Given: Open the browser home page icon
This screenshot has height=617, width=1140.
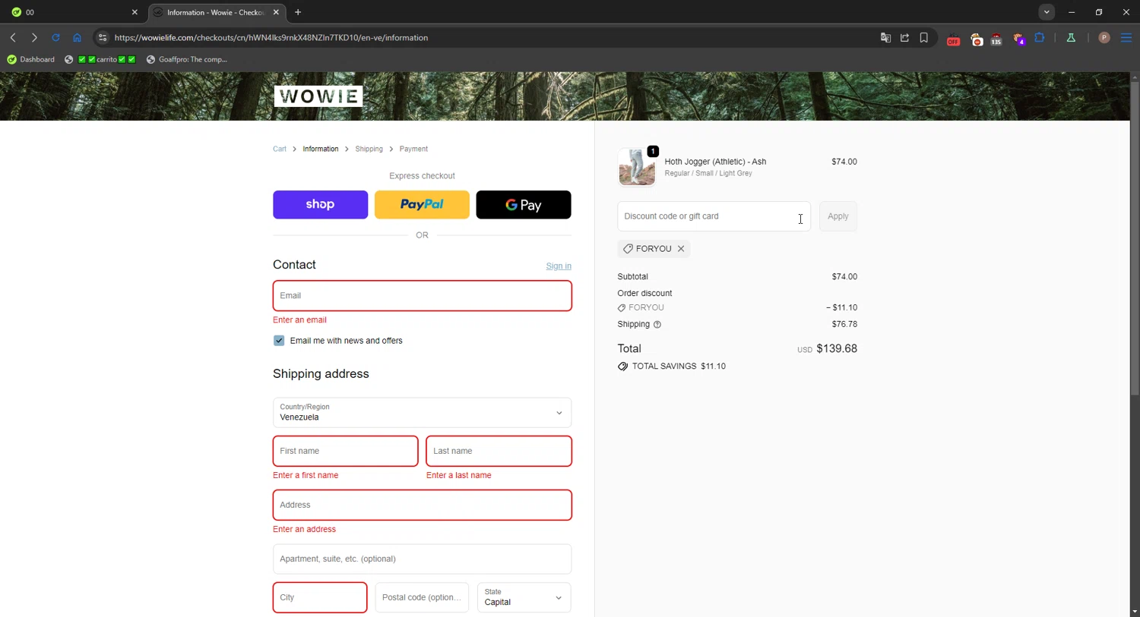Looking at the screenshot, I should [x=77, y=37].
